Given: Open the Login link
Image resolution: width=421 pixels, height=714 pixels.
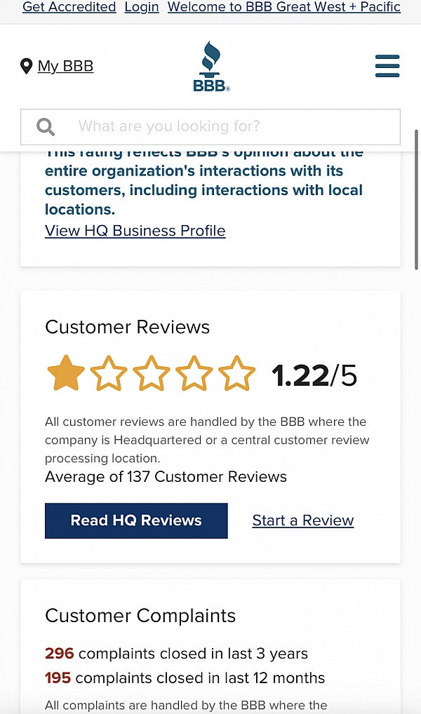Looking at the screenshot, I should 142,7.
